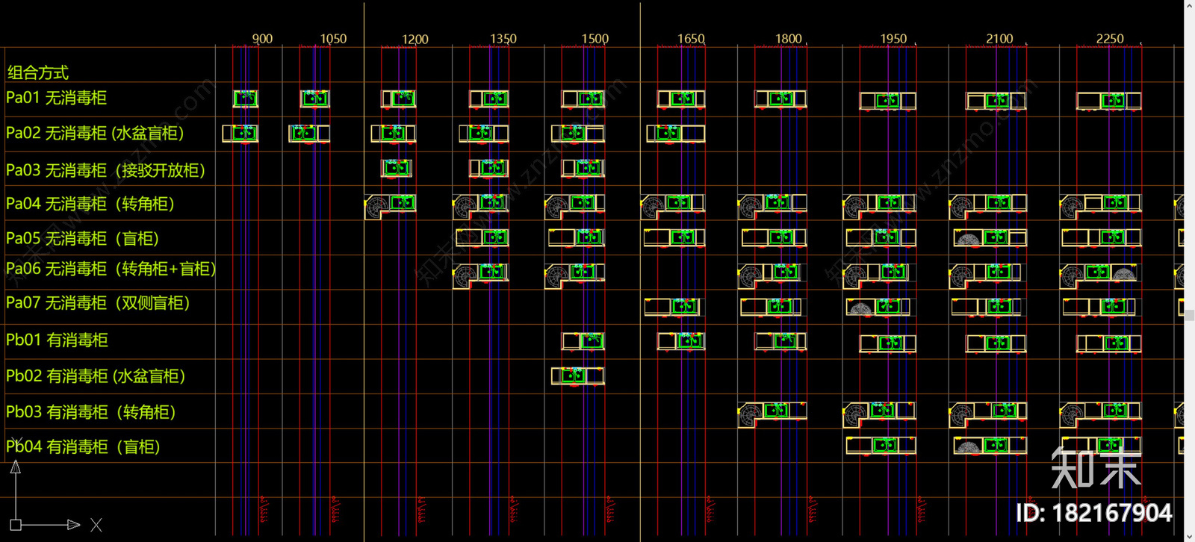Select the Pb02 cabinet block in 1500 column
Screen dimensions: 1195x542
click(x=578, y=376)
